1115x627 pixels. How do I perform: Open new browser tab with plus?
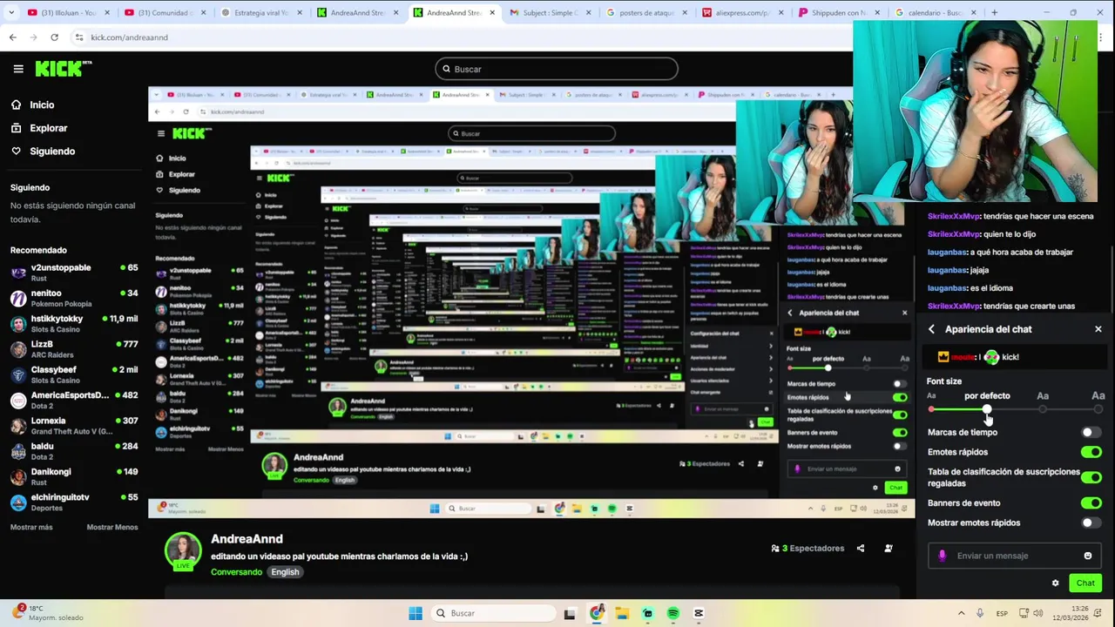[x=994, y=13]
